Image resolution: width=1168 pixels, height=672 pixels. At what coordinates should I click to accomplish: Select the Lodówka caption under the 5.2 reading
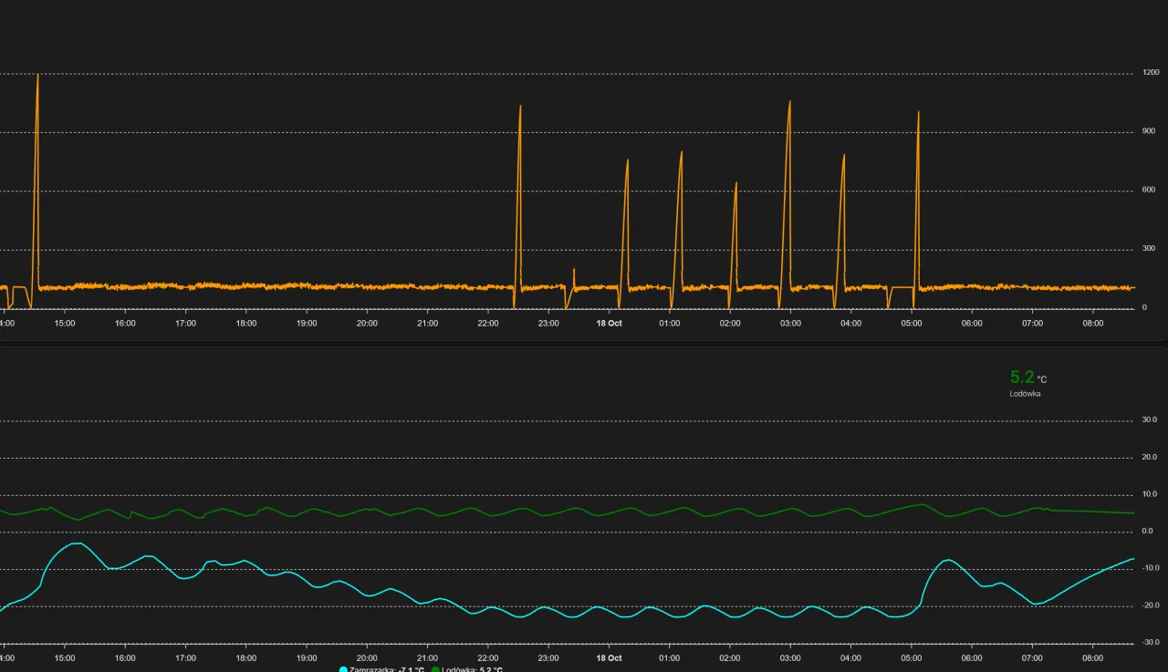pos(1025,394)
